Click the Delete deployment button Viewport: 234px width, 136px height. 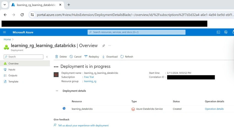click(61, 57)
